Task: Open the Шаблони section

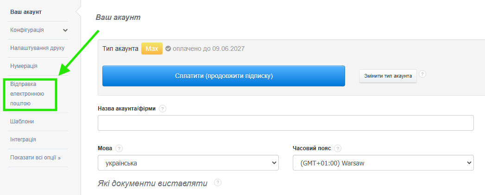Action: (x=22, y=122)
